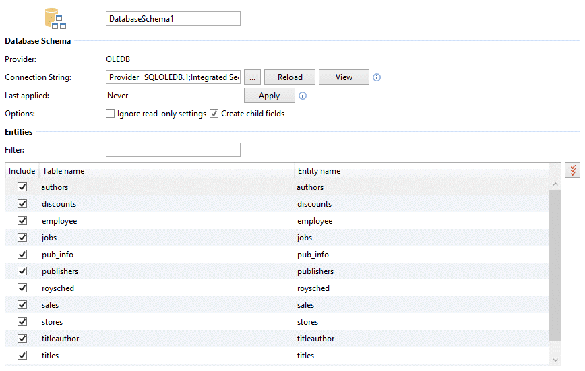Toggle Ignore read-only settings checkbox
The width and height of the screenshot is (585, 371).
point(111,114)
